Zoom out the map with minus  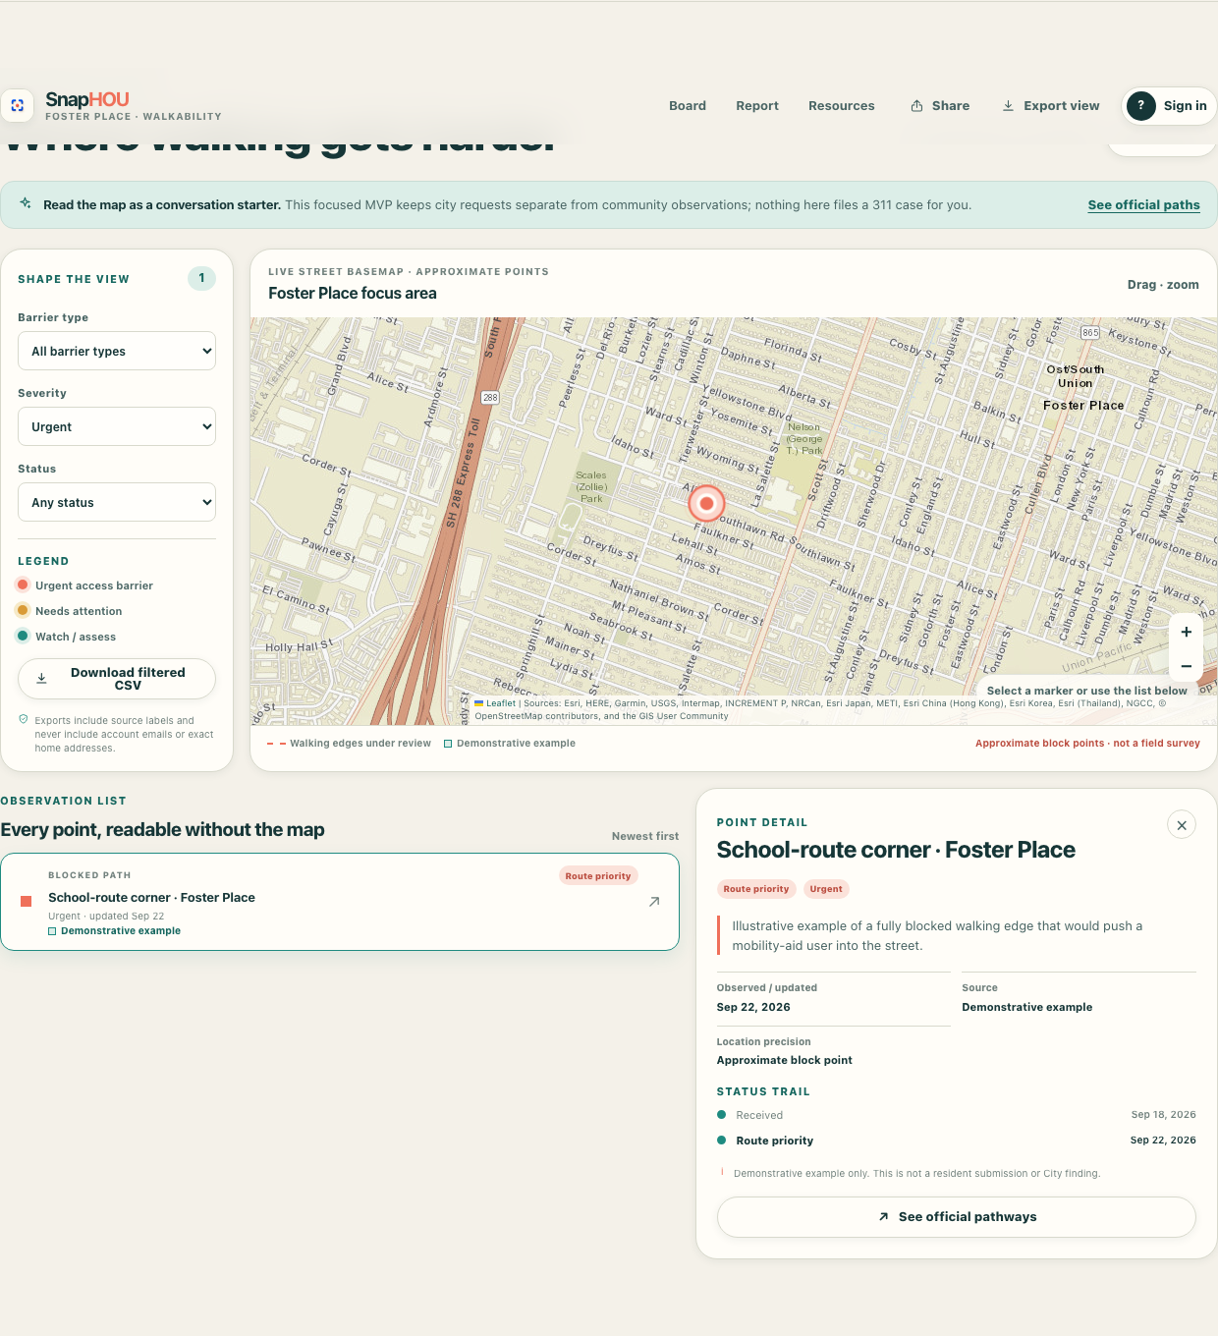(x=1187, y=666)
